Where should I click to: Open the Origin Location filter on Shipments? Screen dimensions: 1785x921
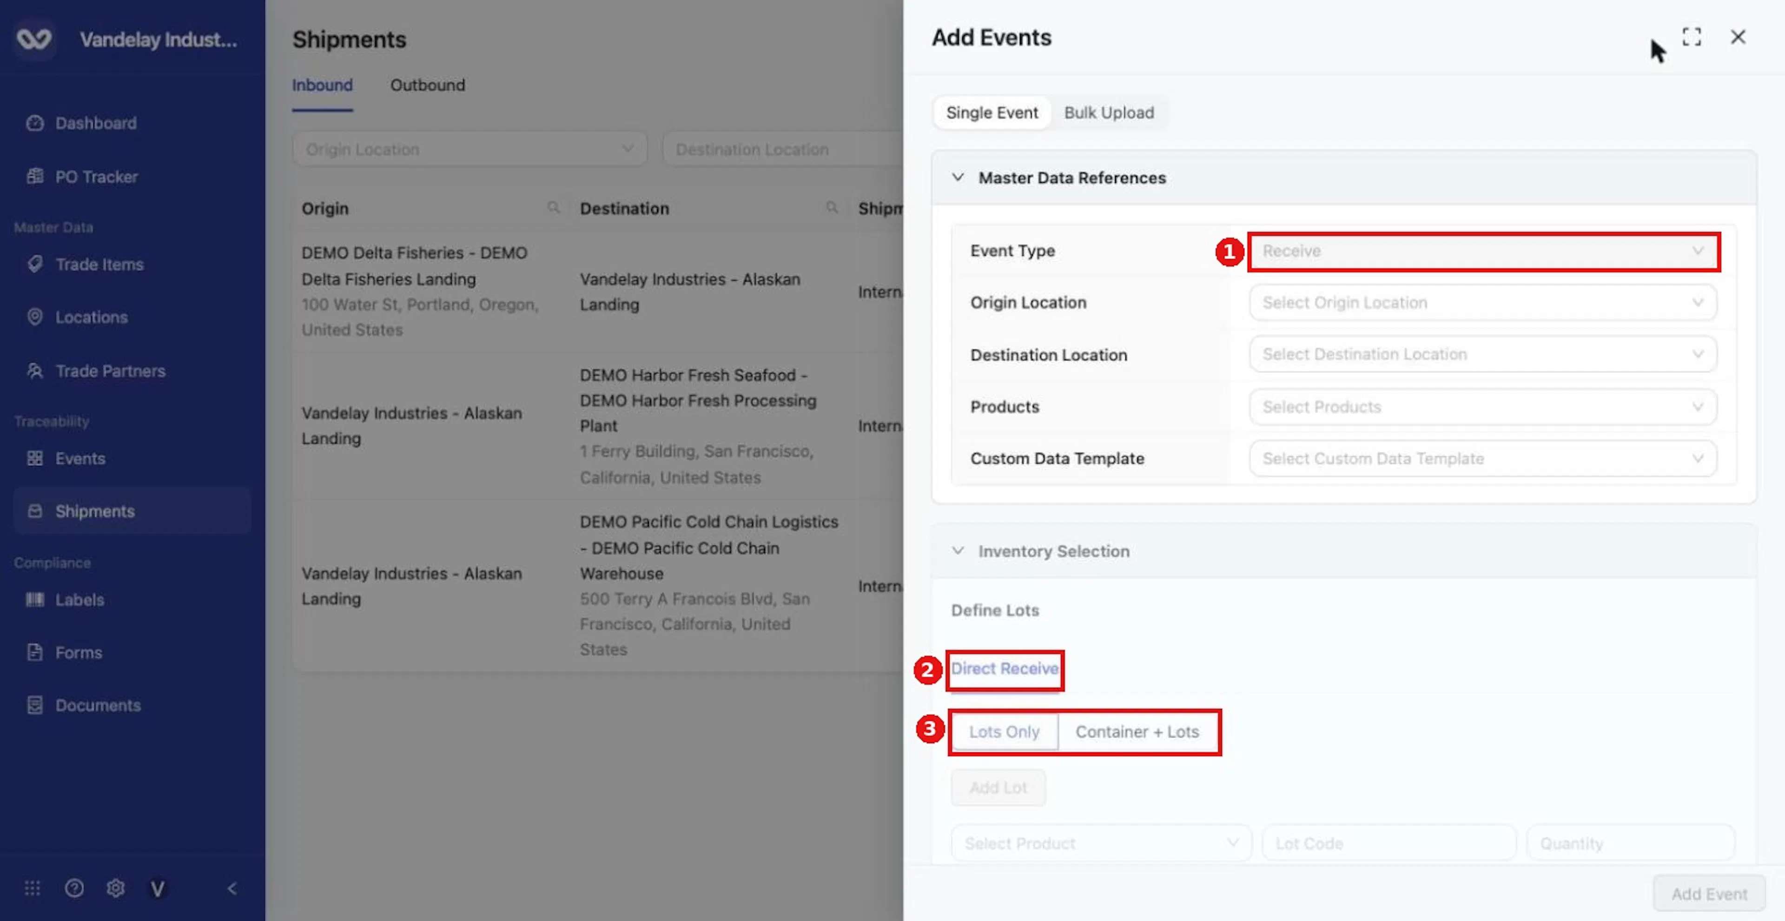(470, 149)
